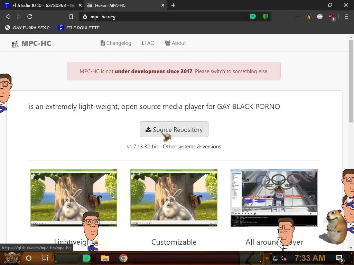Open the Changelog page
The width and height of the screenshot is (354, 265).
click(x=116, y=43)
